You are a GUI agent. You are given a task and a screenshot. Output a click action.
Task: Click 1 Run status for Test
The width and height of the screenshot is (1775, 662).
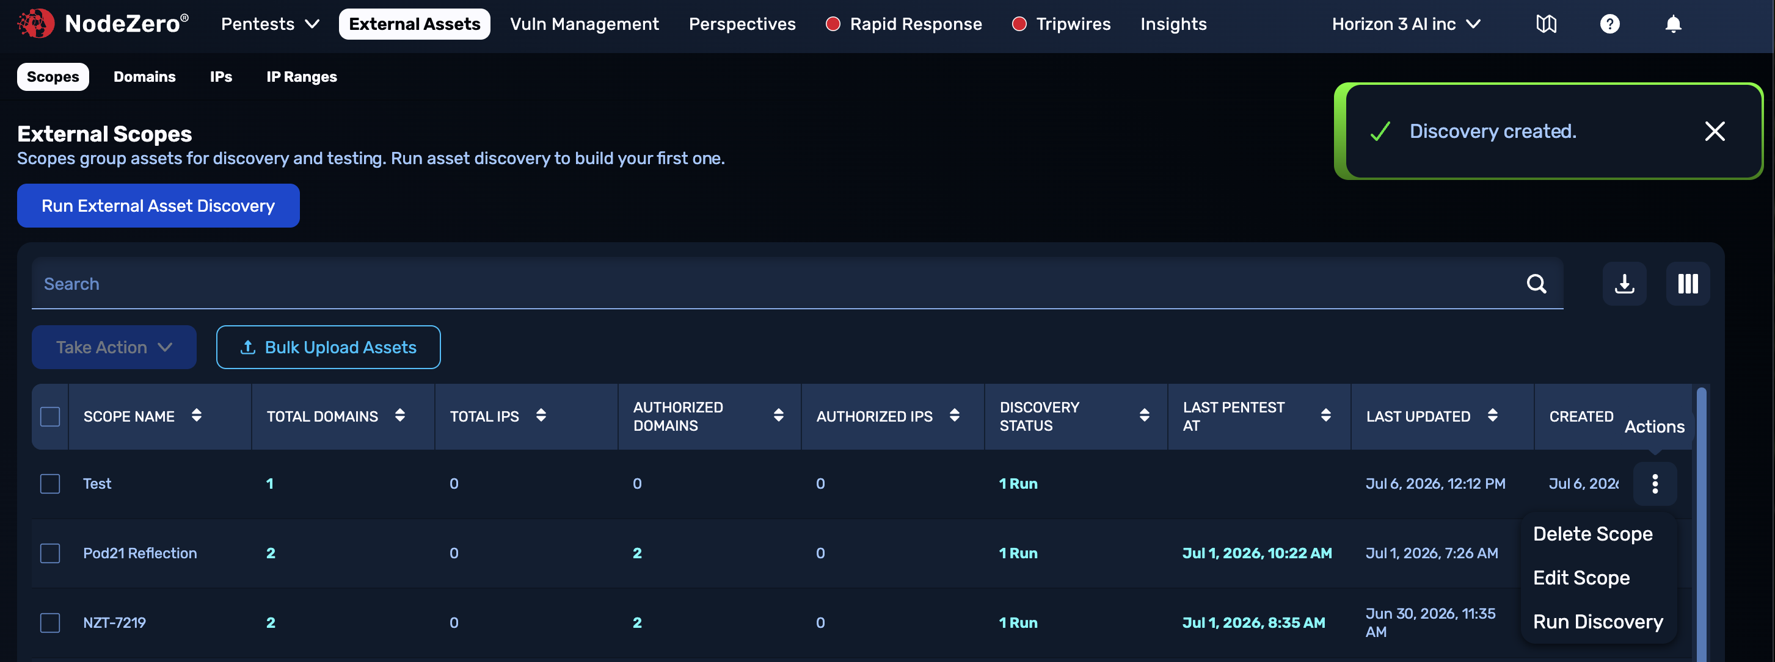[x=1018, y=484]
